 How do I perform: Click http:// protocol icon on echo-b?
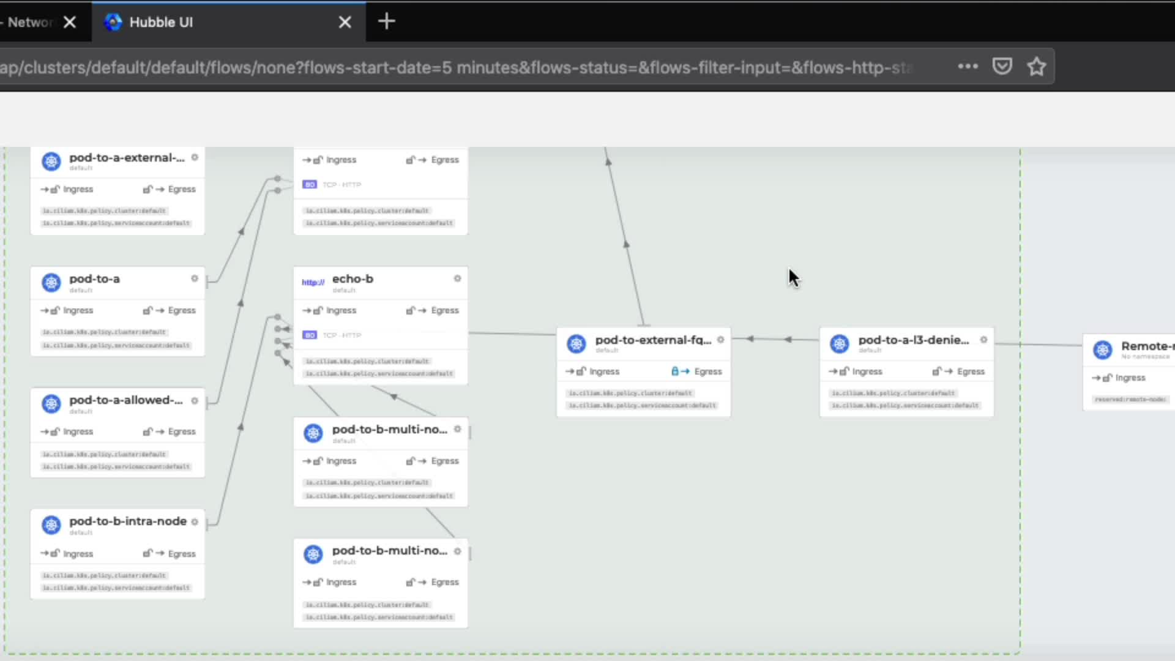[313, 282]
